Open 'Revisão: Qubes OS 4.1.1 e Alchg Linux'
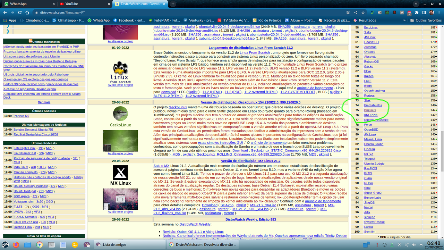Image resolution: width=444 pixels, height=250 pixels. (x=193, y=232)
